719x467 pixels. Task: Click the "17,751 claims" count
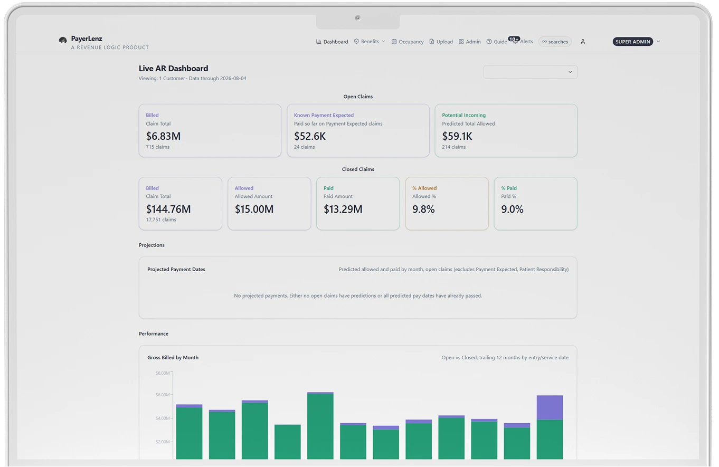coord(161,220)
